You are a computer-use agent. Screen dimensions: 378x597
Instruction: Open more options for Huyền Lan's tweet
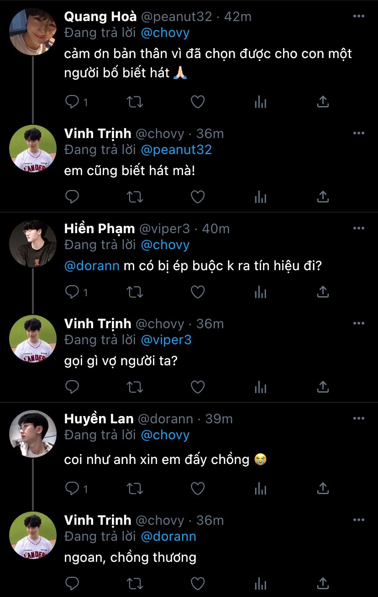tap(359, 418)
